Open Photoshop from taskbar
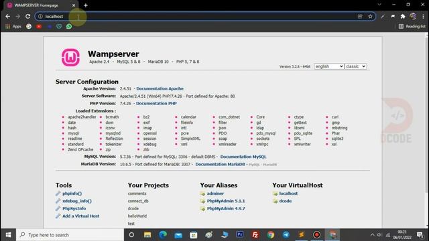 240,235
